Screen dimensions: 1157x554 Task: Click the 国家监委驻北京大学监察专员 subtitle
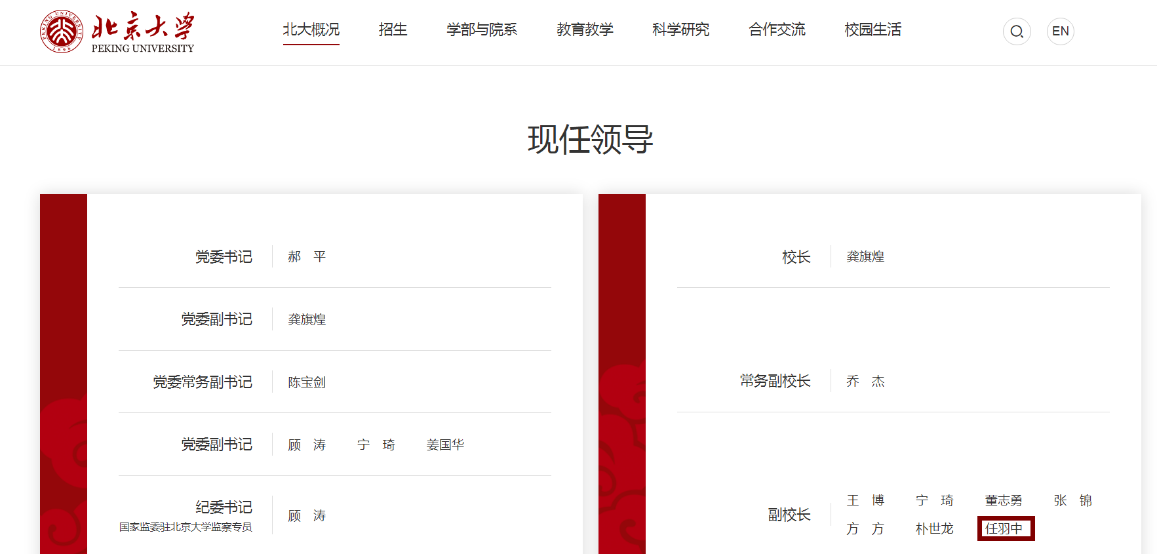point(186,527)
